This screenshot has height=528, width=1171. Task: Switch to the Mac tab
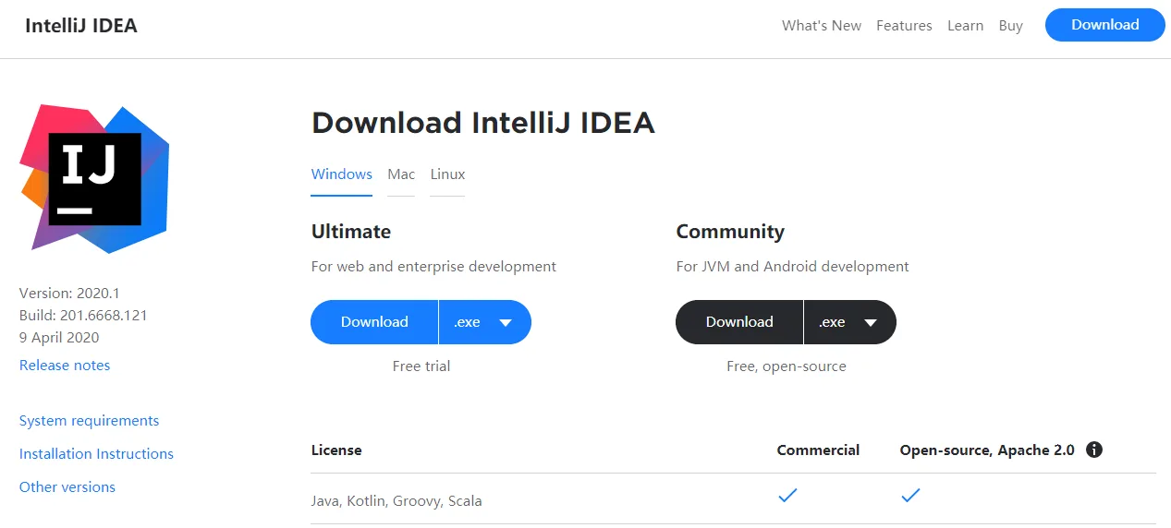point(401,174)
